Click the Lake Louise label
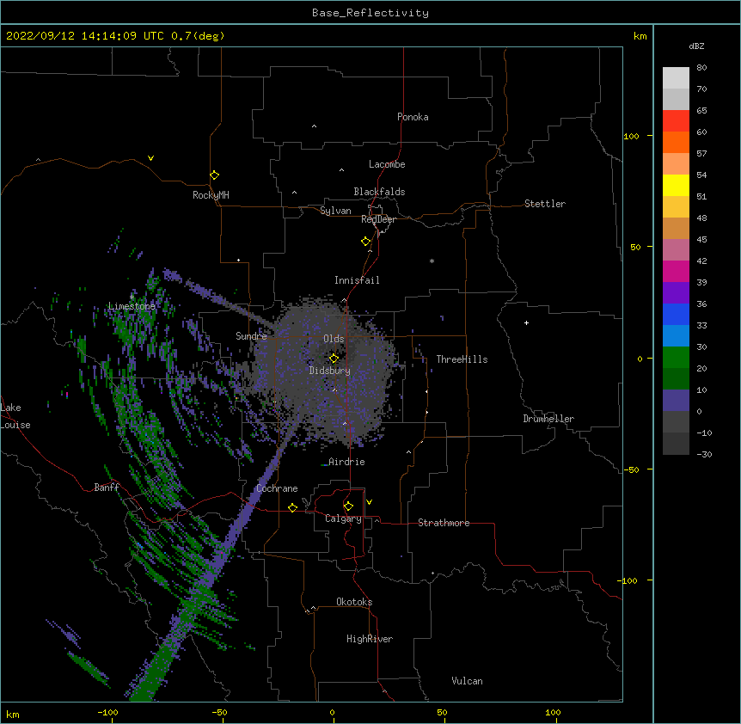Image resolution: width=741 pixels, height=724 pixels. pos(15,416)
